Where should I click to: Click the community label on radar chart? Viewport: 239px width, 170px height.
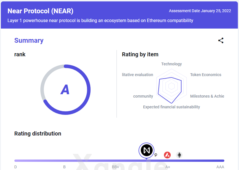(x=143, y=96)
